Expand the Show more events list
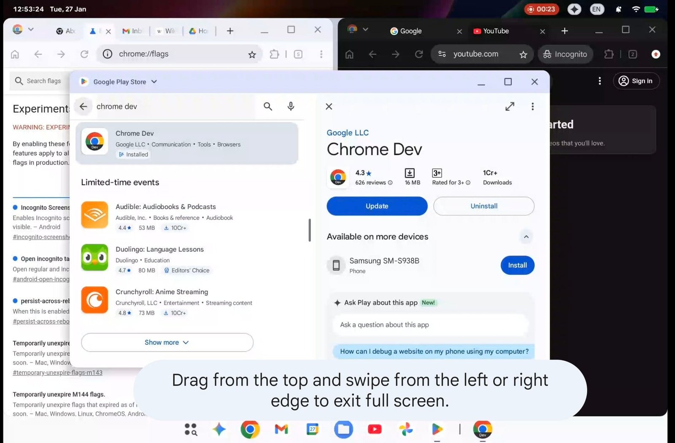675x443 pixels. click(x=167, y=342)
